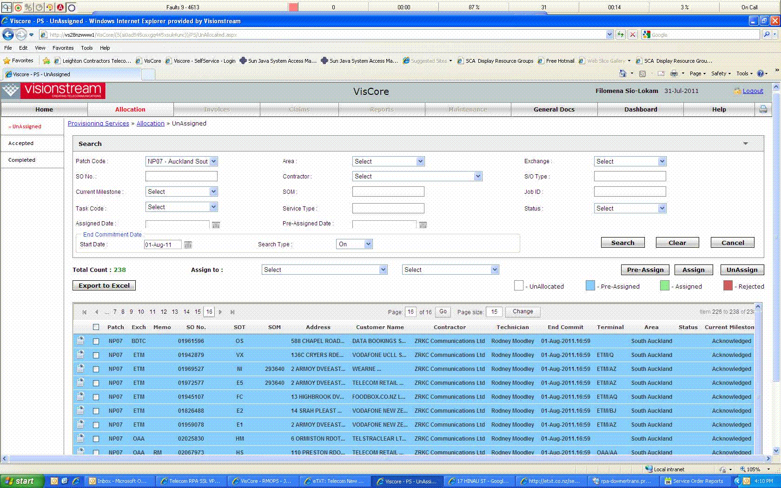This screenshot has width=781, height=488.
Task: Open the Contractor dropdown list
Action: [x=477, y=176]
